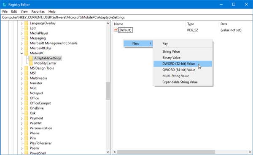The image size is (253, 155).
Task: Click the NGC folder icon
Action: (26, 88)
